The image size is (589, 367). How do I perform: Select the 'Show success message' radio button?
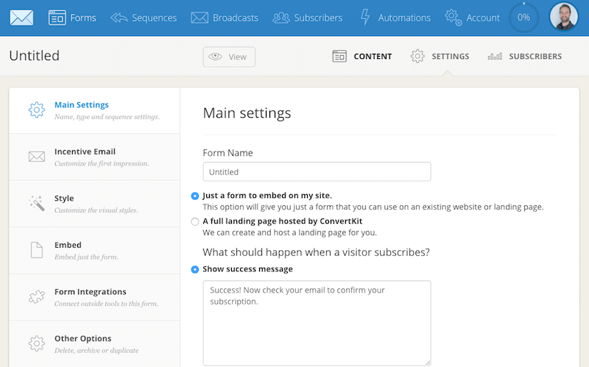(x=195, y=269)
